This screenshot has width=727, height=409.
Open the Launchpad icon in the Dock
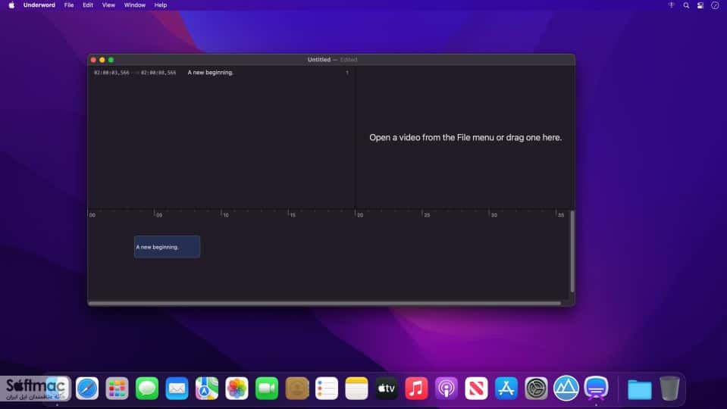click(x=117, y=388)
